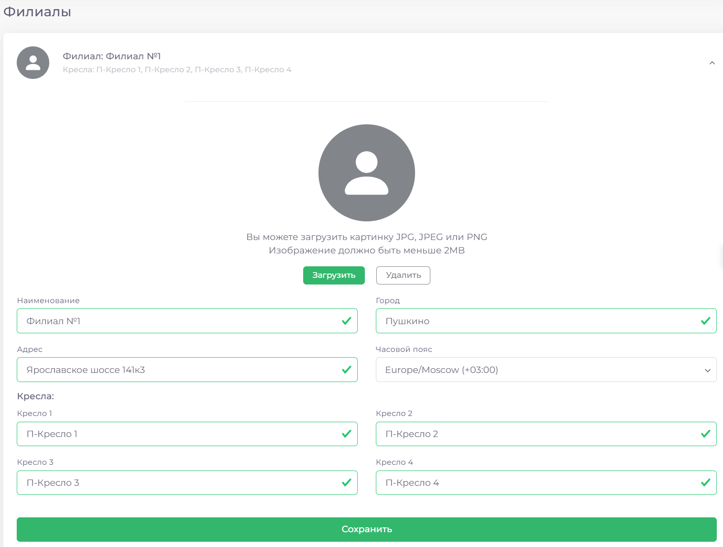Click the Кресло 3 input field
Image resolution: width=723 pixels, height=547 pixels.
187,482
